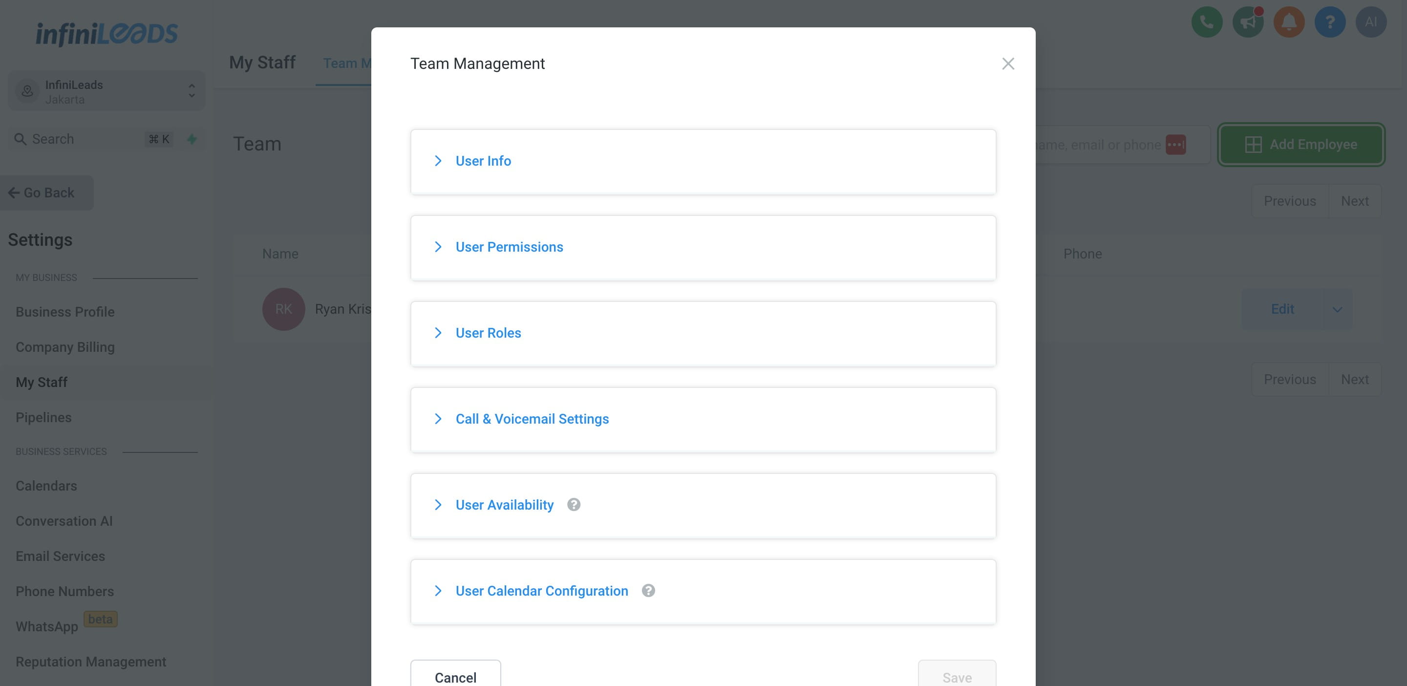Open the dropdown arrow beside Edit
This screenshot has height=686, width=1407.
[x=1337, y=310]
